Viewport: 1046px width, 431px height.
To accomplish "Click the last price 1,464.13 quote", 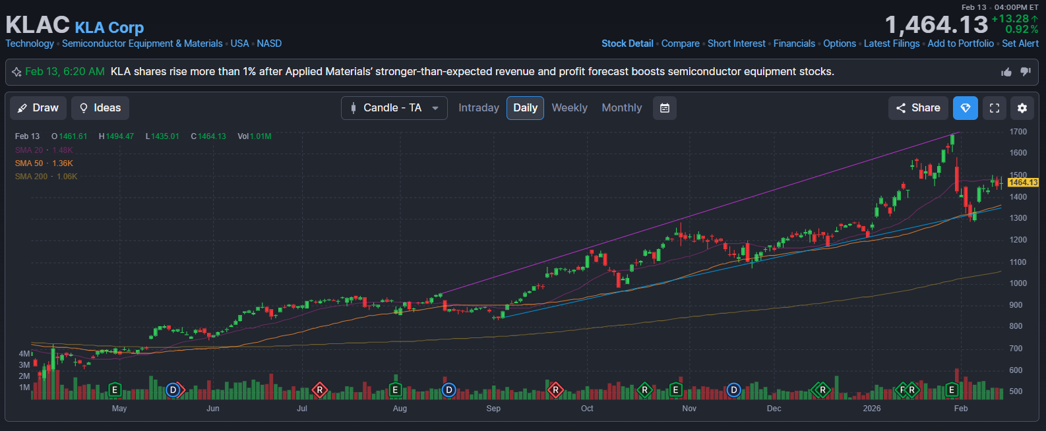I will click(937, 25).
